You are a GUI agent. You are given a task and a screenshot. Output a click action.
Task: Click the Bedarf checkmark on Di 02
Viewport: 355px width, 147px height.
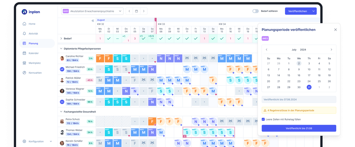click(x=109, y=38)
